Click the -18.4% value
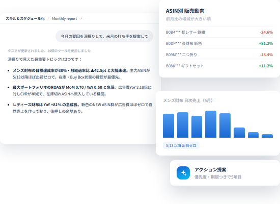 point(266,55)
